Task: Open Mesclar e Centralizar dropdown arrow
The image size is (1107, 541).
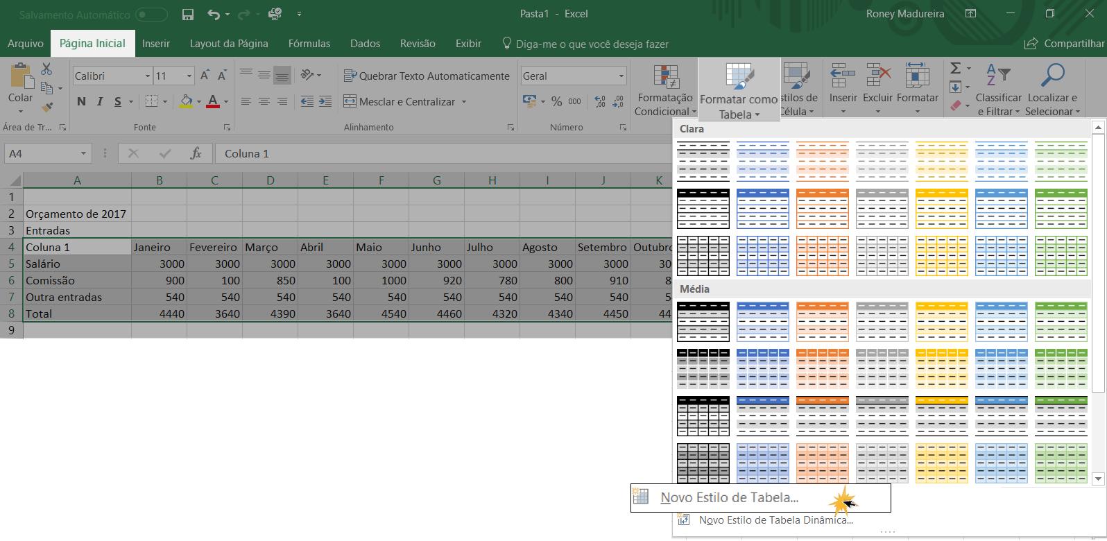Action: pyautogui.click(x=464, y=102)
